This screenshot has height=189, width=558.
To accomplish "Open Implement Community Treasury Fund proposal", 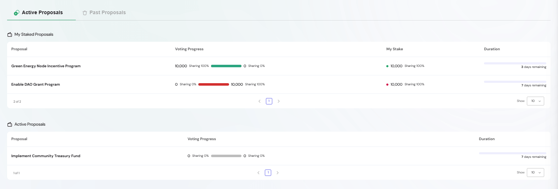I will (x=46, y=156).
